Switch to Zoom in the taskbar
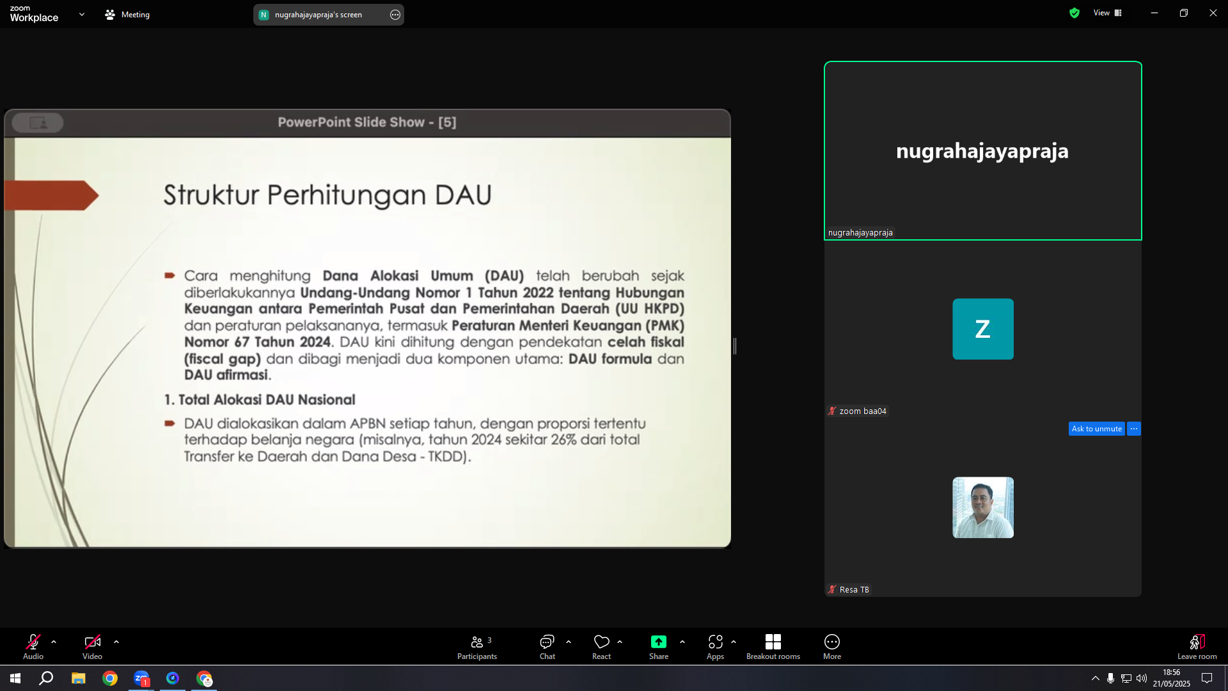The image size is (1228, 691). click(x=141, y=678)
